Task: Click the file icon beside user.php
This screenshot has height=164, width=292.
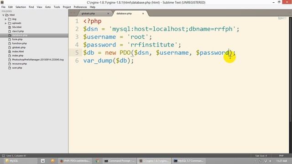Action: click(x=10, y=68)
